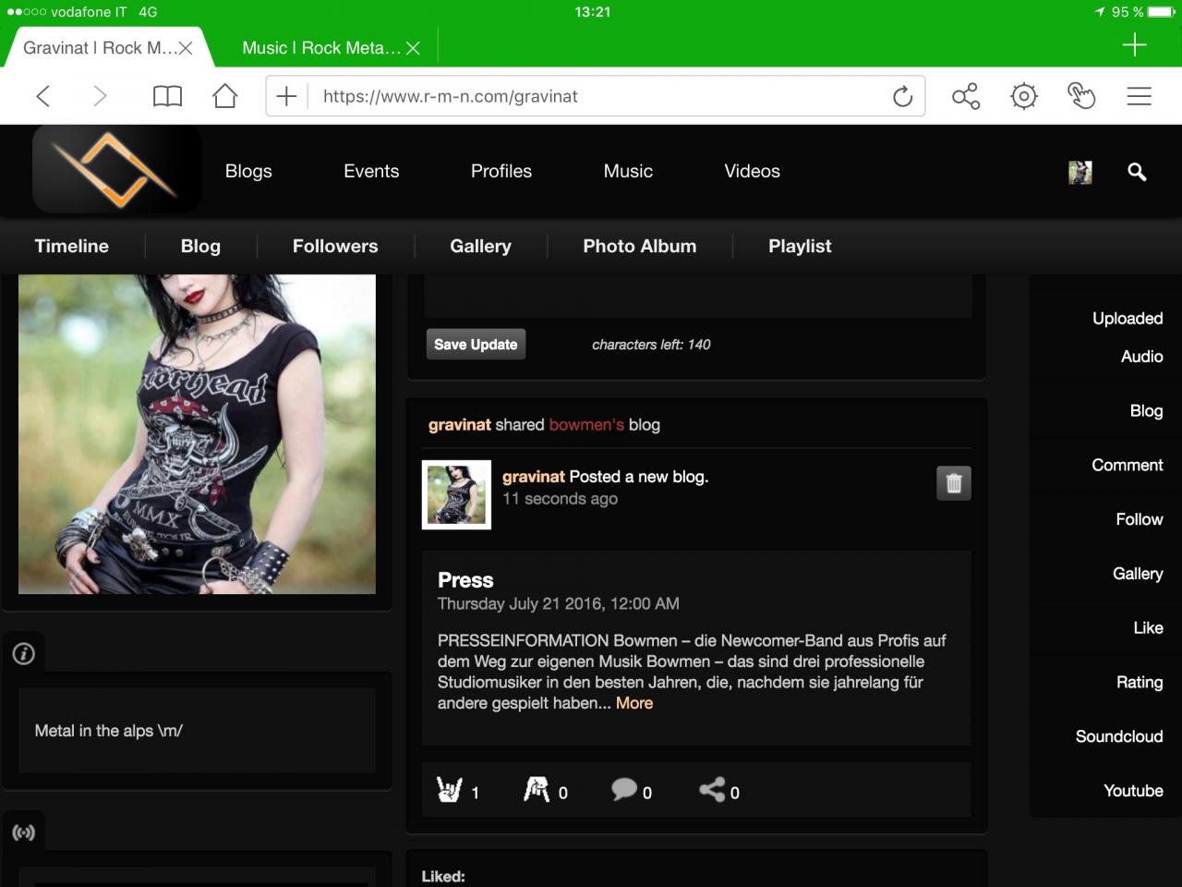Select Events in the top navigation

371,171
